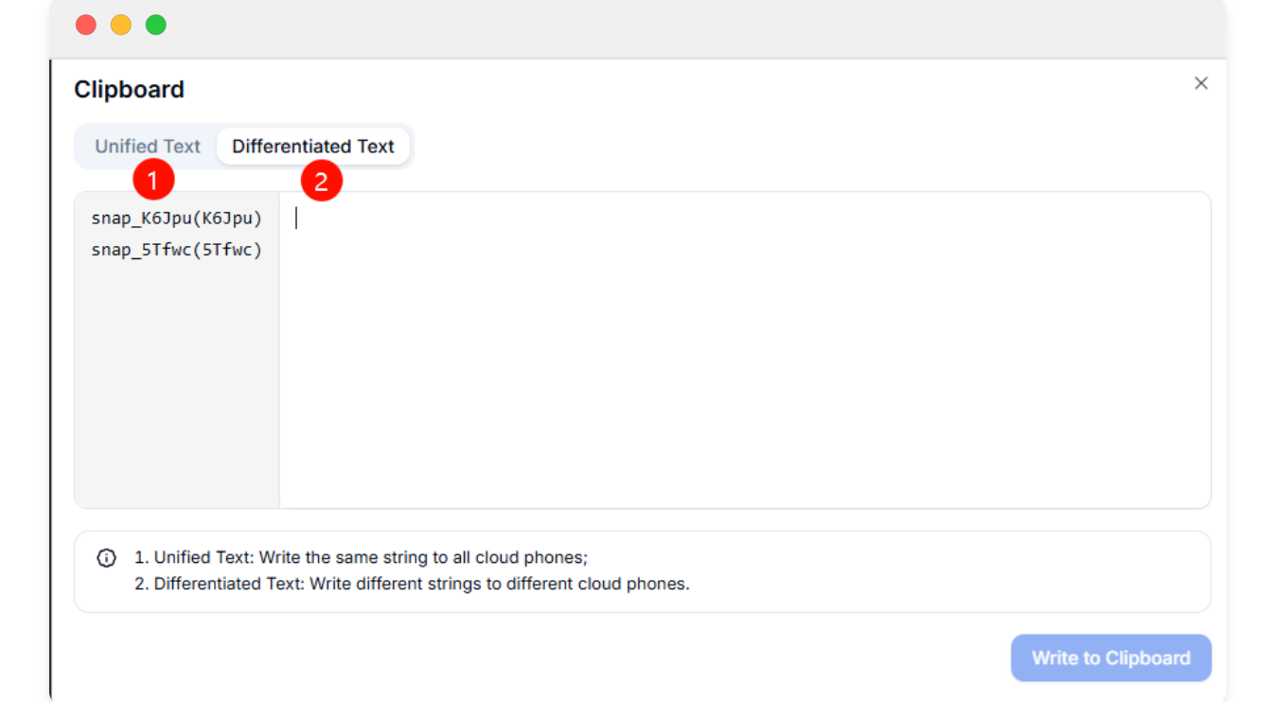The width and height of the screenshot is (1273, 702).
Task: Click the Unified Text description in the notes
Action: tap(361, 558)
